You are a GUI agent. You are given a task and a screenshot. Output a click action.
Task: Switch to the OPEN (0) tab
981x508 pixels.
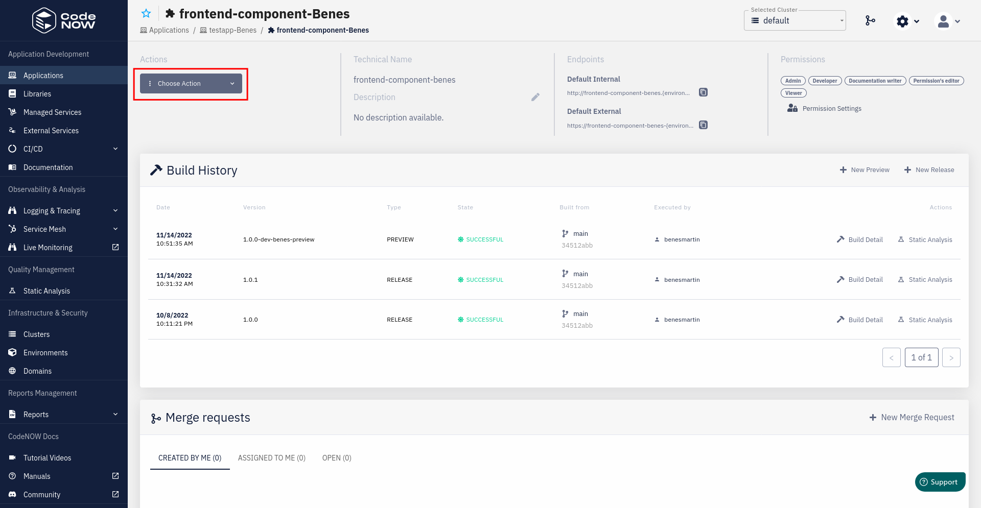337,458
